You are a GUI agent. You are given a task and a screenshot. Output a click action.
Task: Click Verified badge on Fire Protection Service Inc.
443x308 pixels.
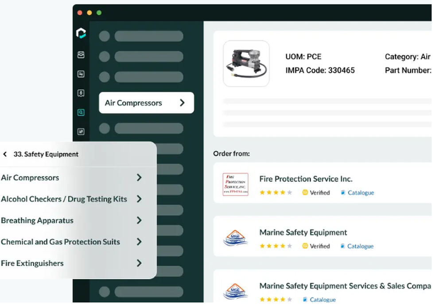click(316, 193)
